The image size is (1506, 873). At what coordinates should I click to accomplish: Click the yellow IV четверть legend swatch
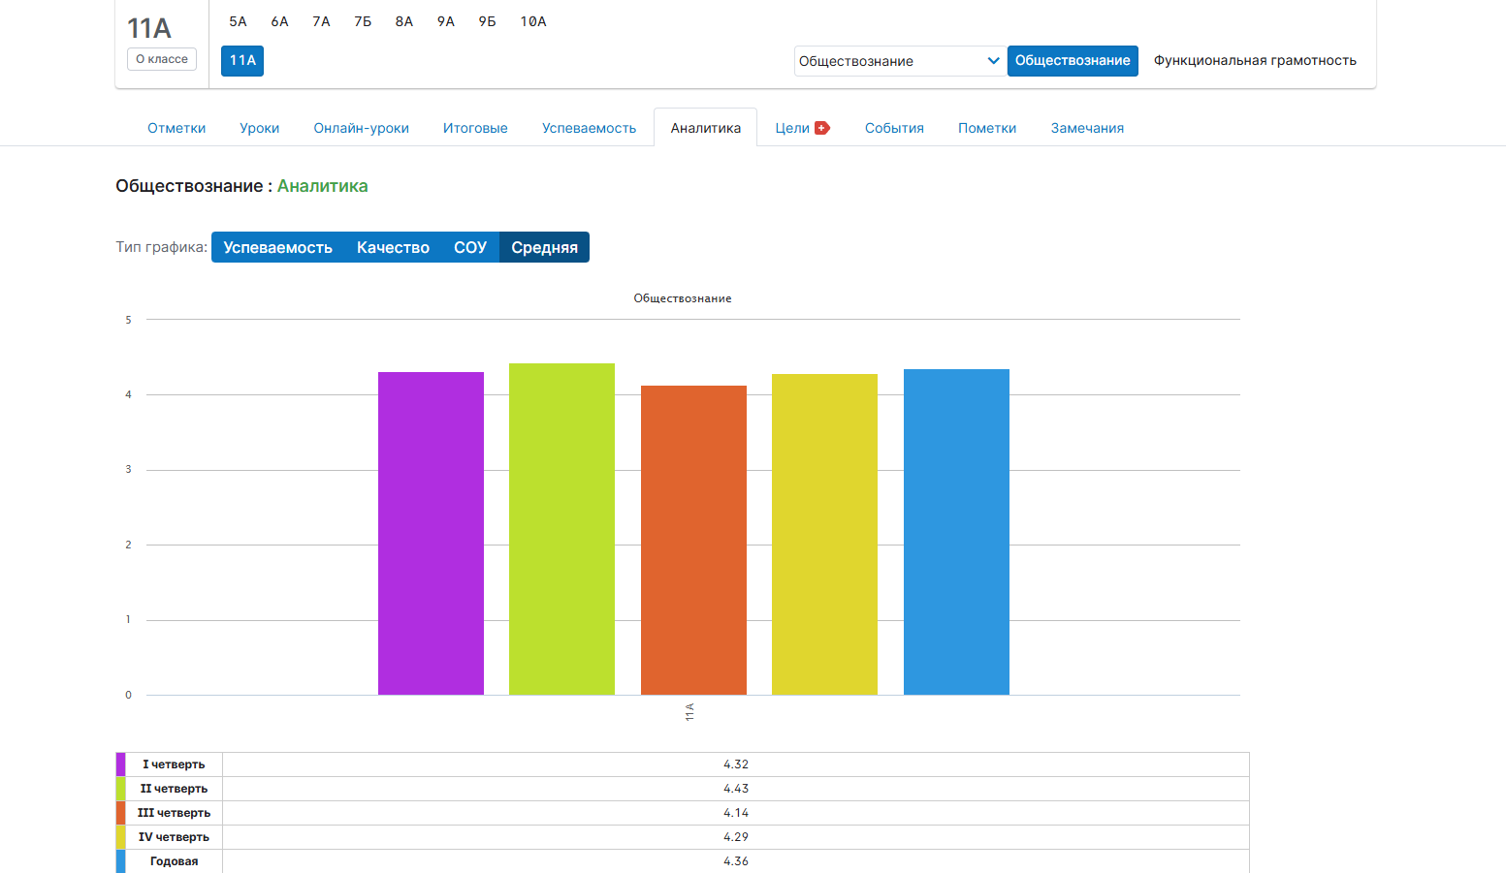(121, 837)
